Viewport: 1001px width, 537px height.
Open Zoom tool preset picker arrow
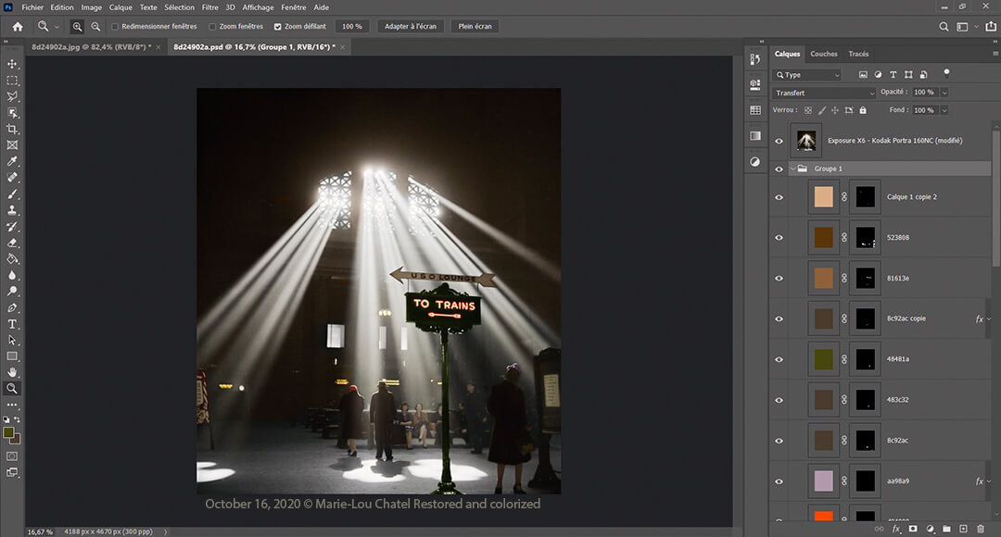tap(57, 27)
